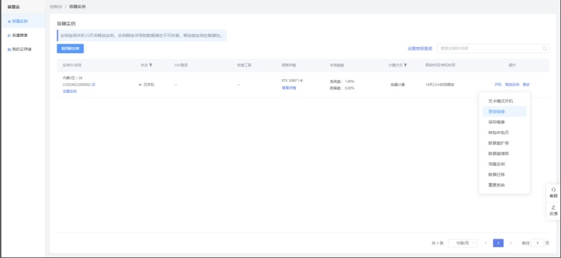
Task: Click 查看详情 link under RTX 3090
Action: [289, 88]
